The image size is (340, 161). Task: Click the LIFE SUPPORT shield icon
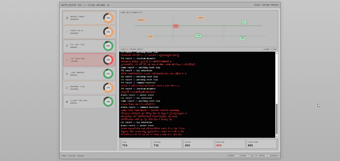pos(67,74)
